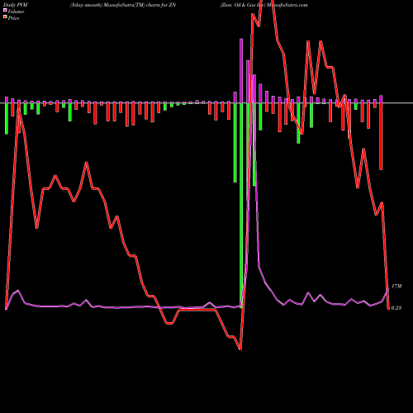Click the '(Zion Oil & Gas Inc) MunafaSutra.com' header
The image size is (413, 413).
(x=263, y=5)
